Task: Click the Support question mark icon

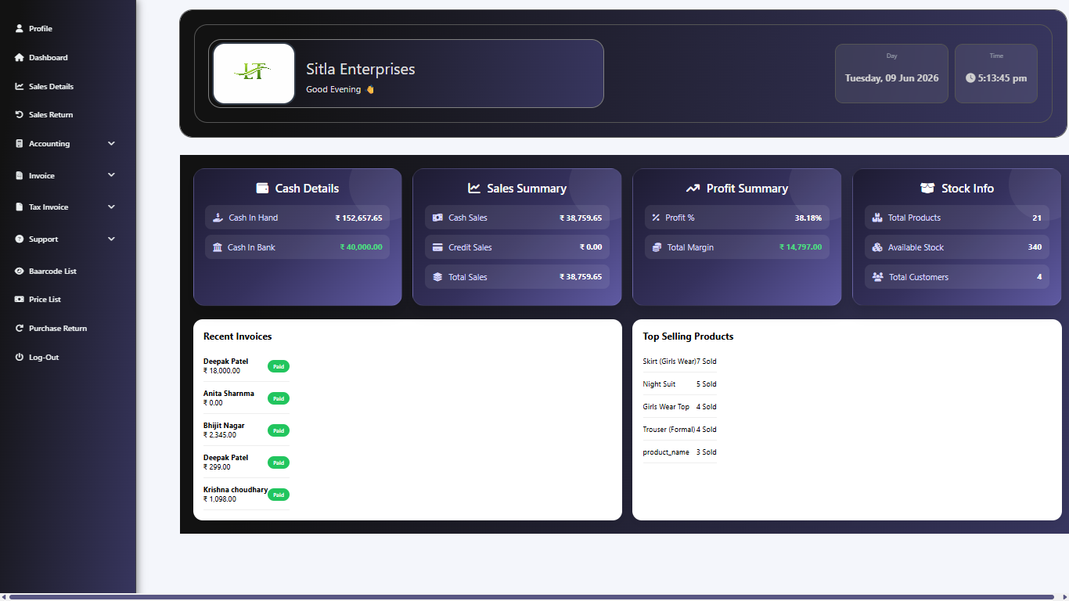Action: [20, 239]
